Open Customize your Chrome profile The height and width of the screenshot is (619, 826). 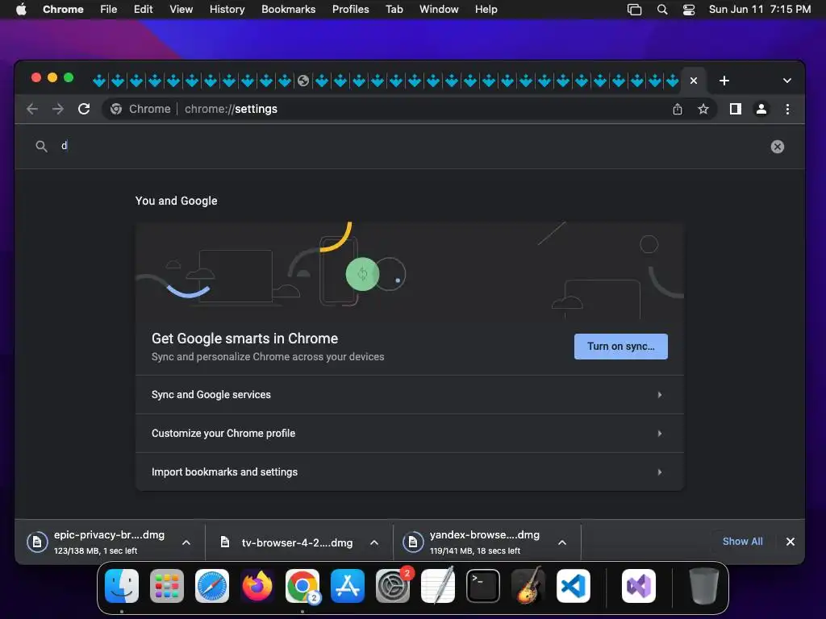click(x=409, y=433)
